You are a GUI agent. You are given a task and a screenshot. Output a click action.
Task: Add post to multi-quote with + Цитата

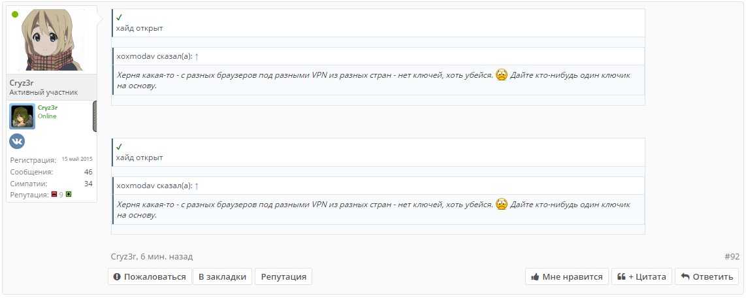pos(641,276)
